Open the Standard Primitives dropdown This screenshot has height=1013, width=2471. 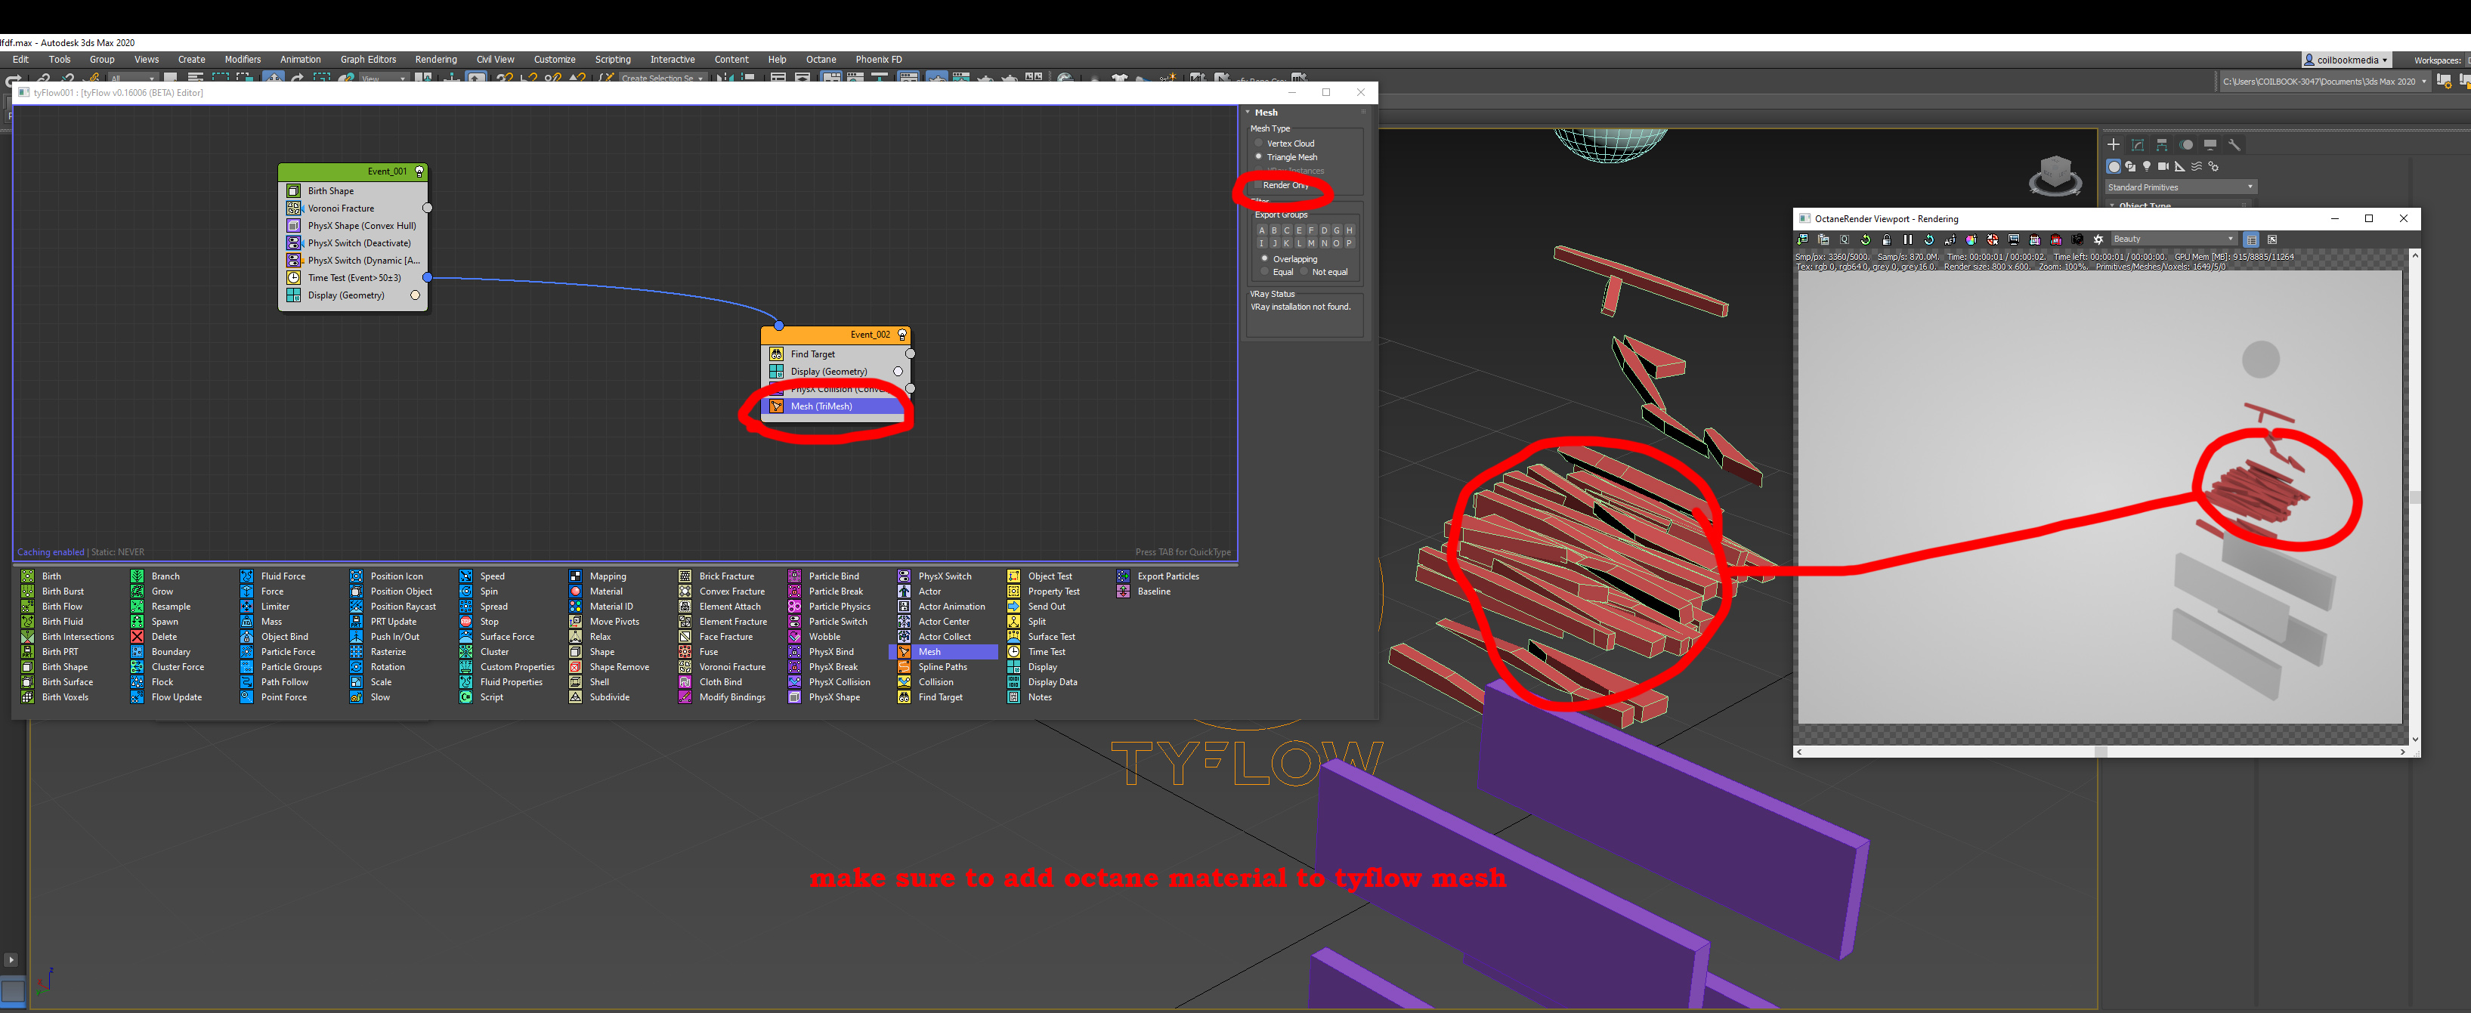coord(2180,187)
